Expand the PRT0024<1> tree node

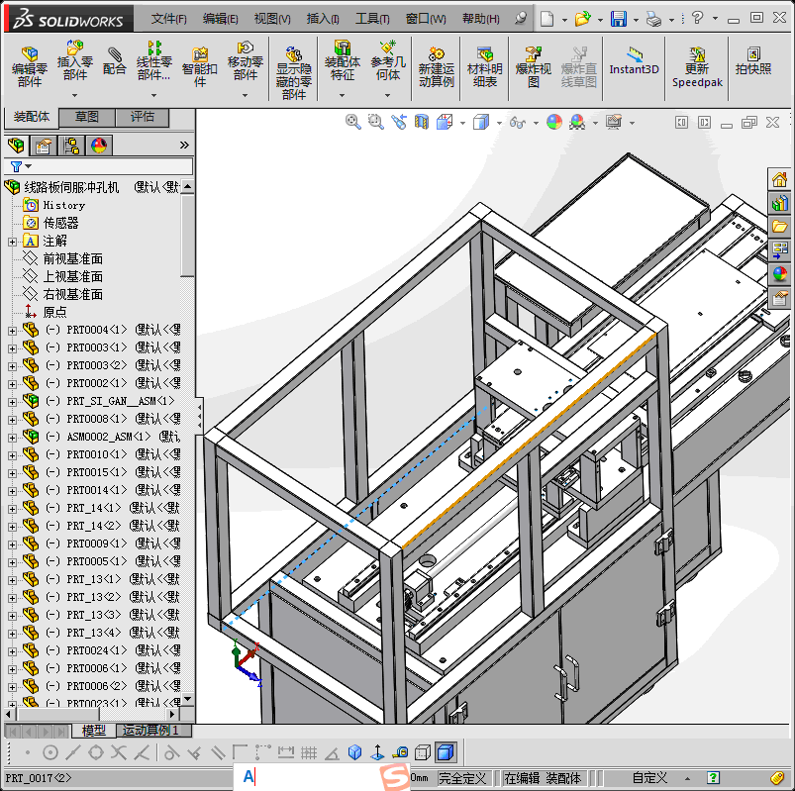point(12,651)
